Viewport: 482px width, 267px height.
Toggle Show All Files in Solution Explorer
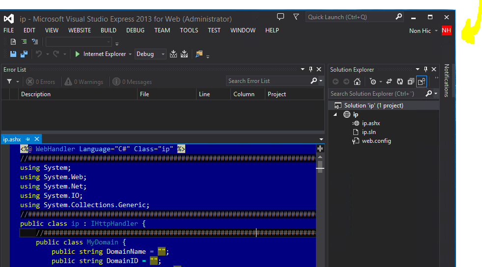coord(422,81)
